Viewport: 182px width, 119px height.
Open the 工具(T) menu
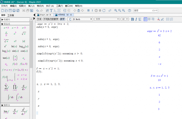(x=59, y=6)
